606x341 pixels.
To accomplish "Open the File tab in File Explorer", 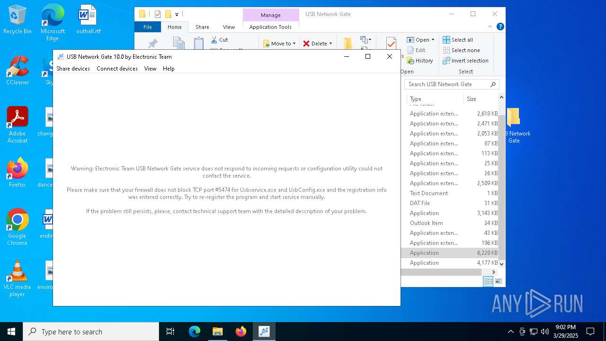I will 148,27.
